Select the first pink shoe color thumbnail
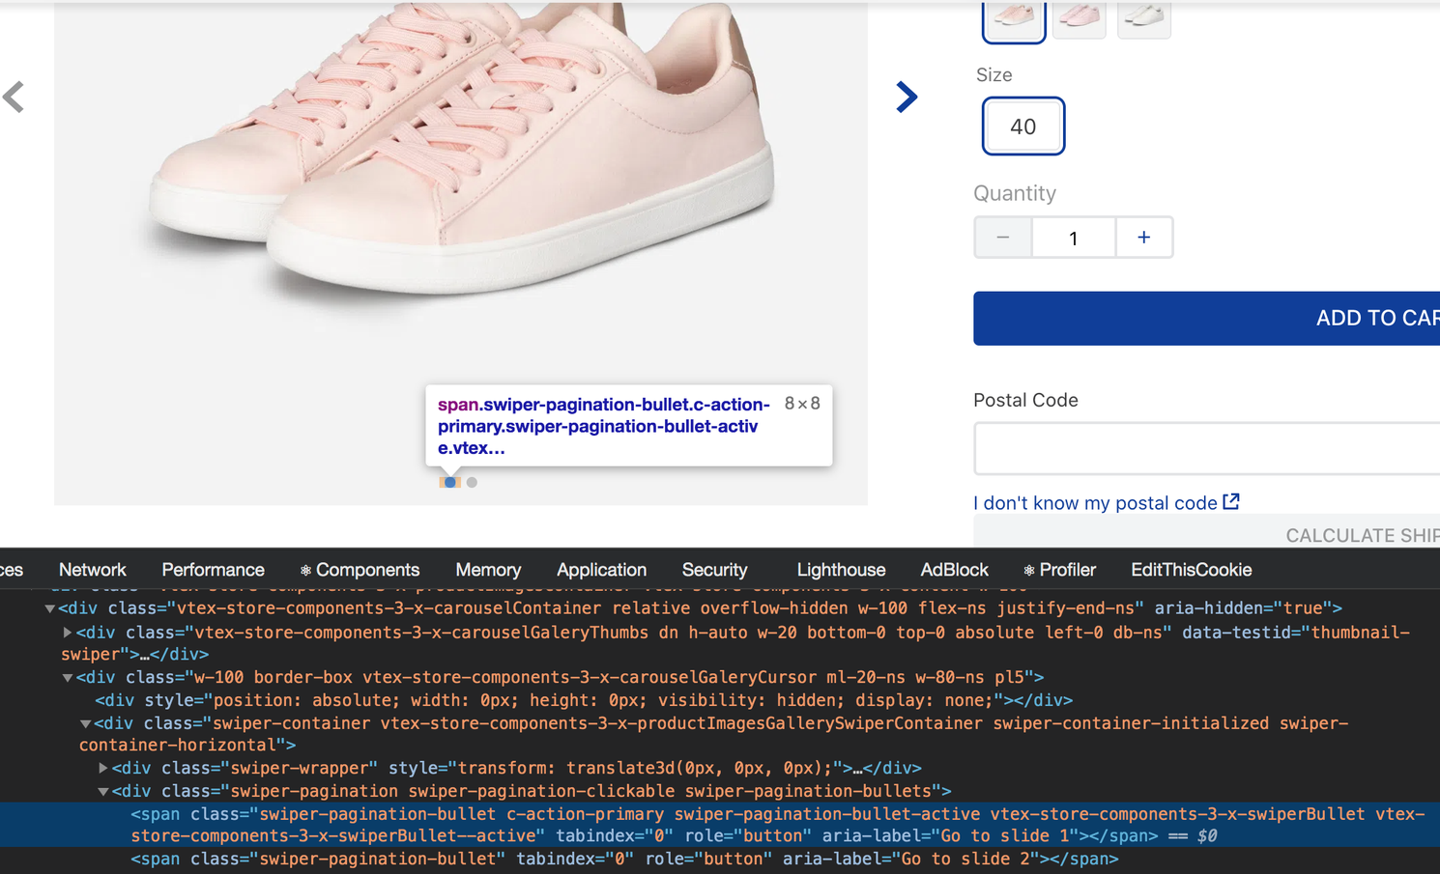The width and height of the screenshot is (1440, 874). coord(1014,18)
